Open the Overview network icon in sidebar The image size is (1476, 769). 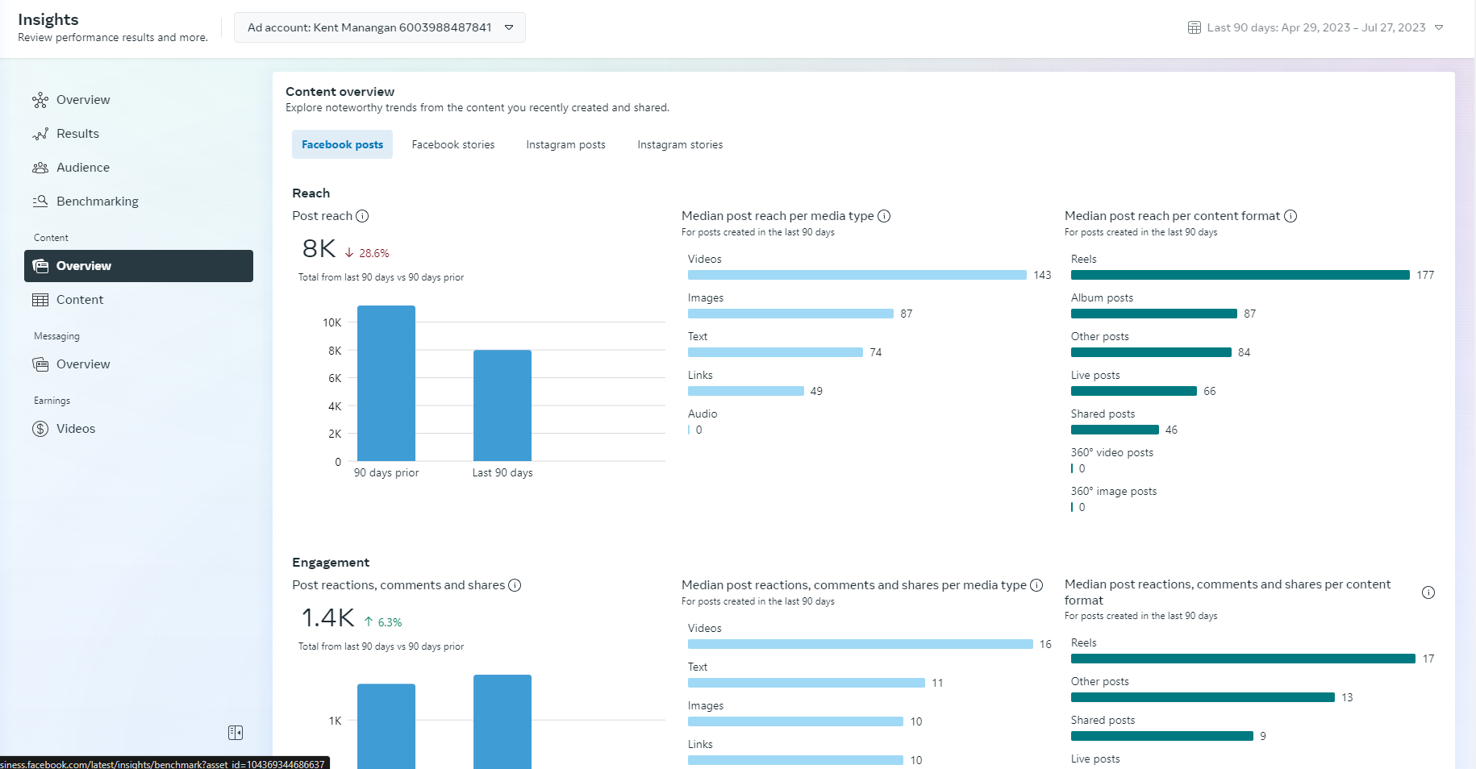(40, 100)
